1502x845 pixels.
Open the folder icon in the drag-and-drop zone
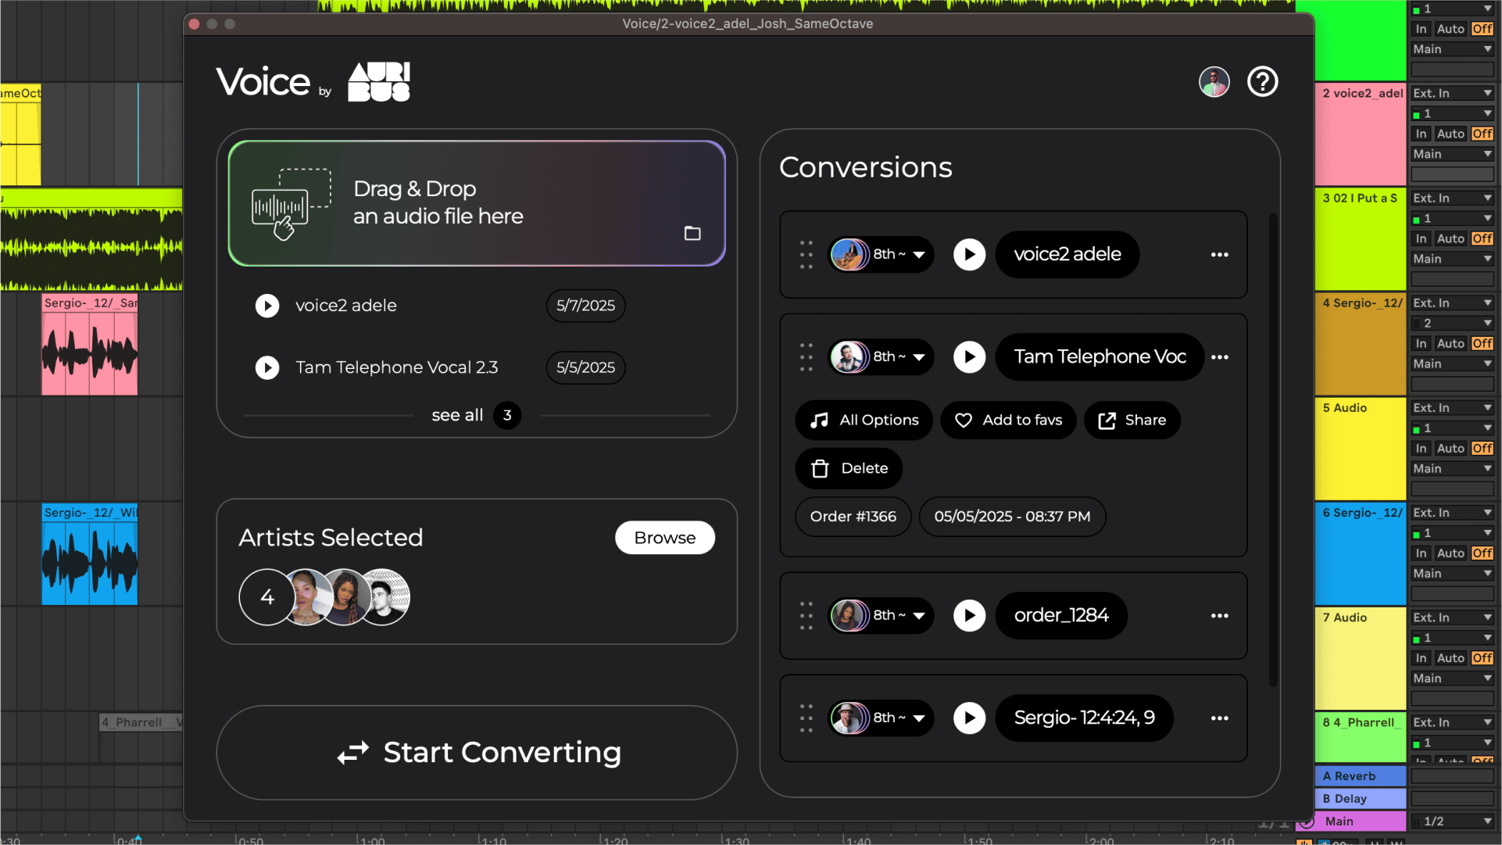click(x=692, y=233)
